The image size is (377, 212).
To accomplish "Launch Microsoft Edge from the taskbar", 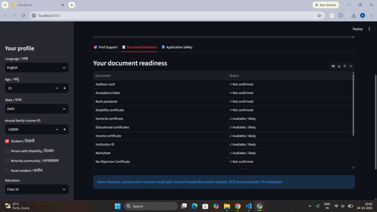I will 195,206.
